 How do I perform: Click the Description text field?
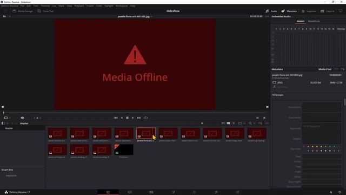pyautogui.click(x=322, y=107)
